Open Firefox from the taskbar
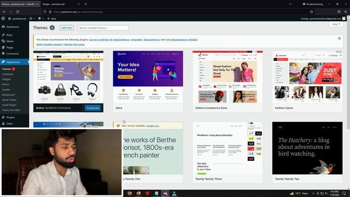The image size is (350, 197). tap(138, 193)
